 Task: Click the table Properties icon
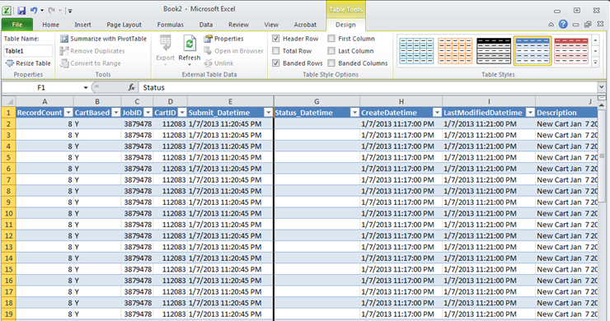pos(208,39)
